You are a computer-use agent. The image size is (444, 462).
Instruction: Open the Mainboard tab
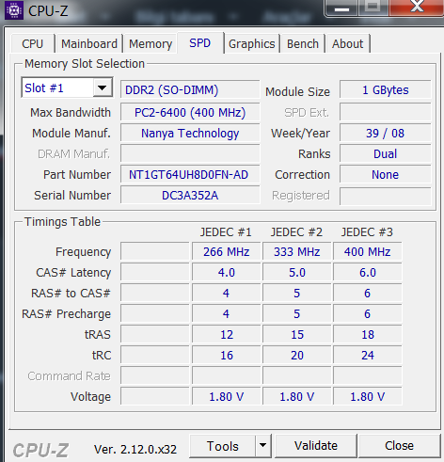pos(89,44)
